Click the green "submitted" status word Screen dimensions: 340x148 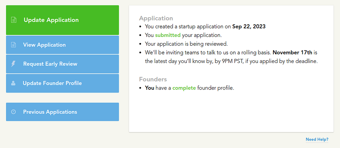tap(168, 35)
